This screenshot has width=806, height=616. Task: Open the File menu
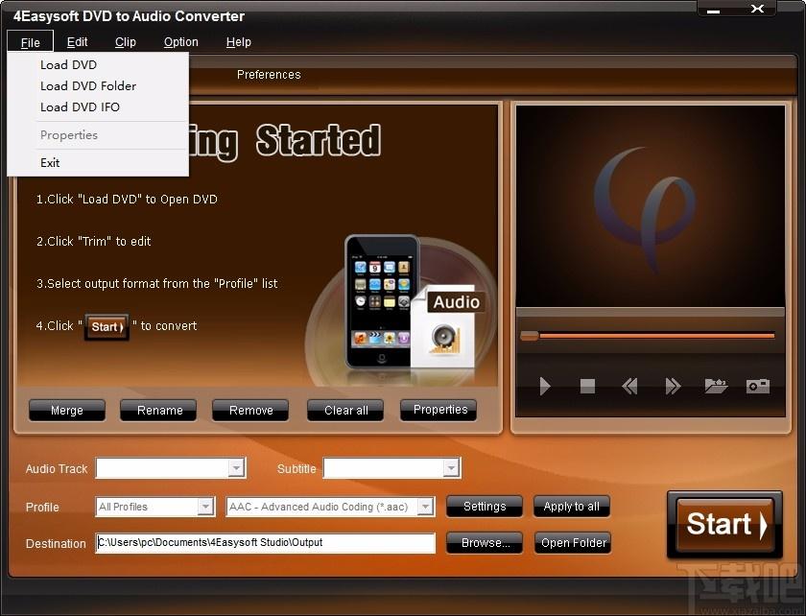pos(31,42)
